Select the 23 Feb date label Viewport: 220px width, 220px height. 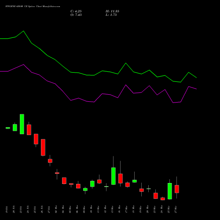click(21, 209)
